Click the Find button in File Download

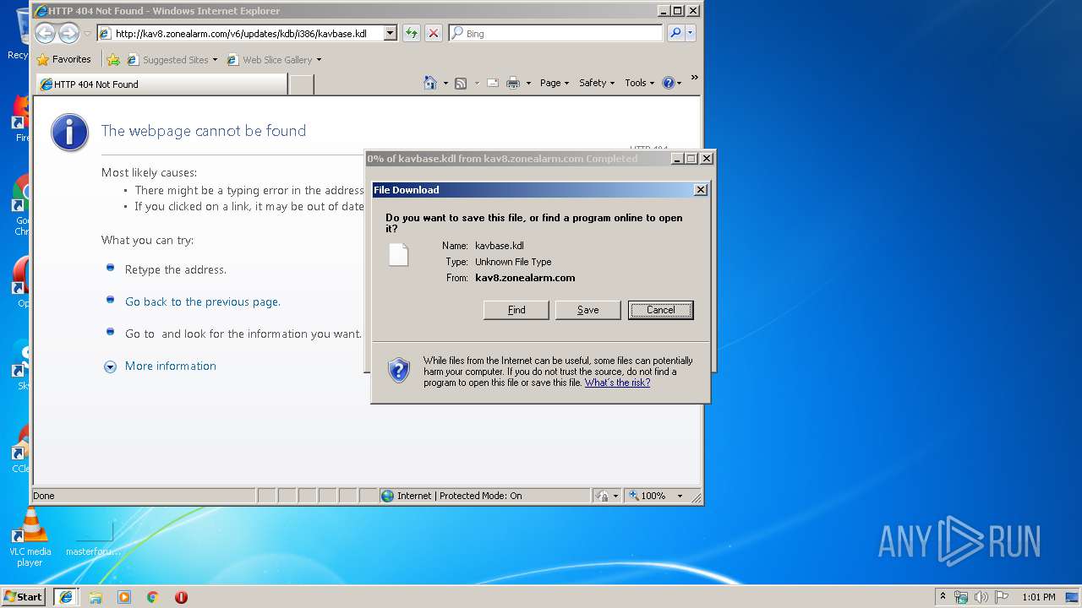[516, 310]
